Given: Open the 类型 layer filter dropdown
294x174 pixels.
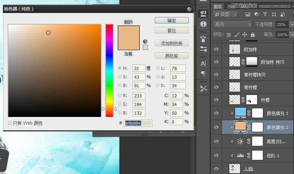Looking at the screenshot, I should pyautogui.click(x=225, y=14).
